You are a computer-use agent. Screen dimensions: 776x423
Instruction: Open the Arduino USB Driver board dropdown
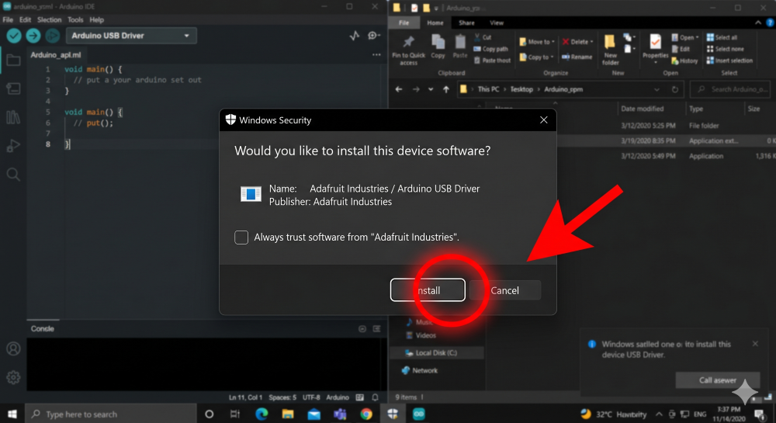(131, 36)
